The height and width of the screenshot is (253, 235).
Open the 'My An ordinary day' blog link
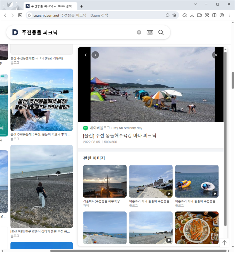point(128,128)
